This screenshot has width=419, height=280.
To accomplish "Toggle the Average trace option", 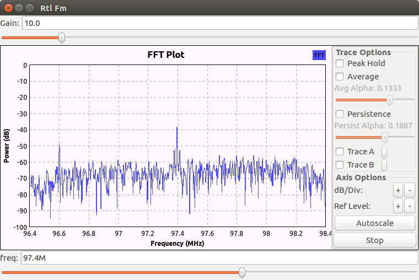I will coord(340,77).
